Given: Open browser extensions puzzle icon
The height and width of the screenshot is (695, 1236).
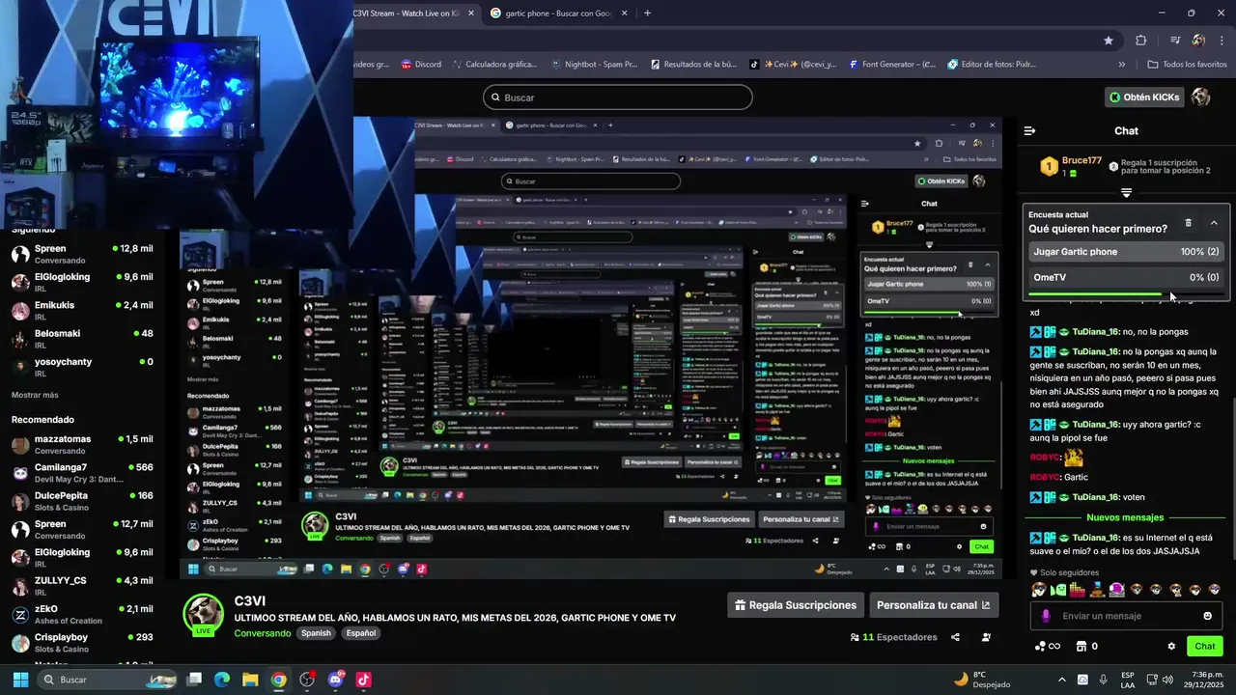Looking at the screenshot, I should 1141,41.
